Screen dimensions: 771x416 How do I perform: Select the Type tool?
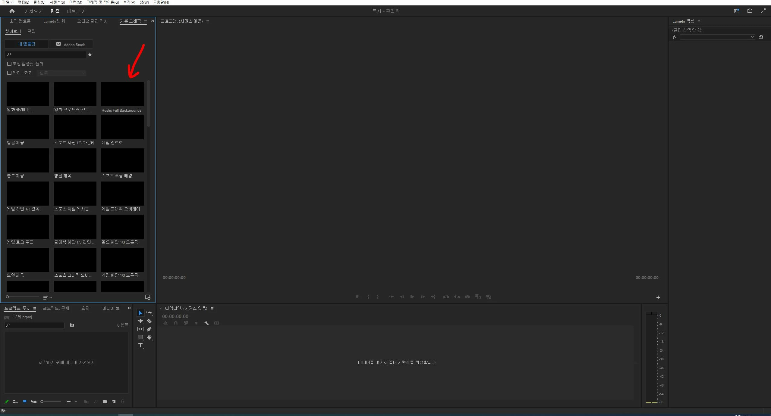coord(140,346)
